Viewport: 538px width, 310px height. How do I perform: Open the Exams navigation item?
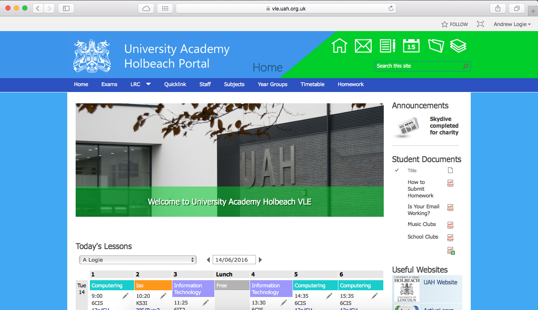(x=109, y=84)
